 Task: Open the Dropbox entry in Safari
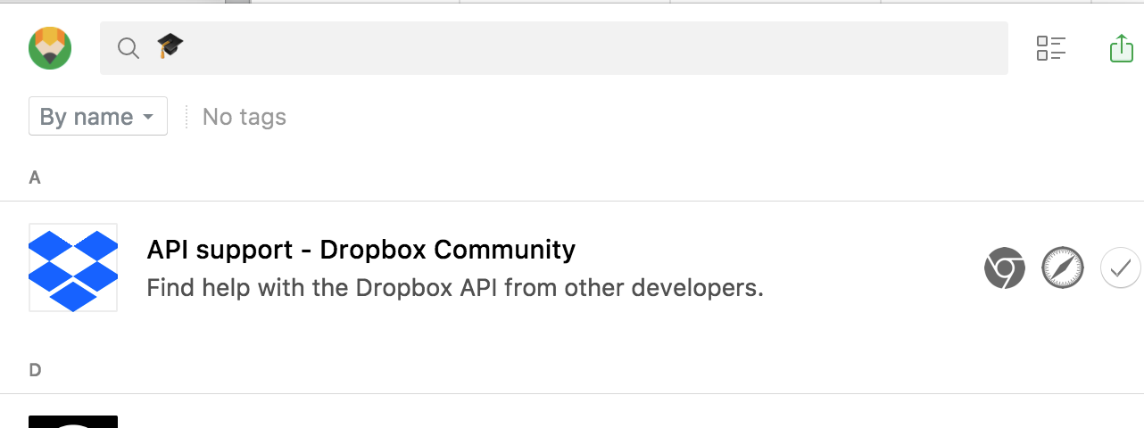(x=1062, y=267)
